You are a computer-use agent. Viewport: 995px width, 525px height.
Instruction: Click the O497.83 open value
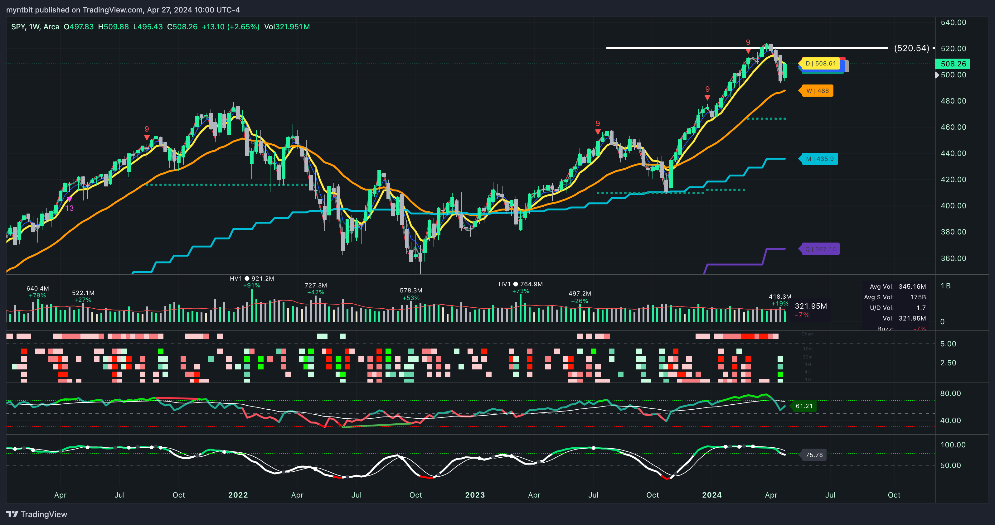click(x=79, y=26)
